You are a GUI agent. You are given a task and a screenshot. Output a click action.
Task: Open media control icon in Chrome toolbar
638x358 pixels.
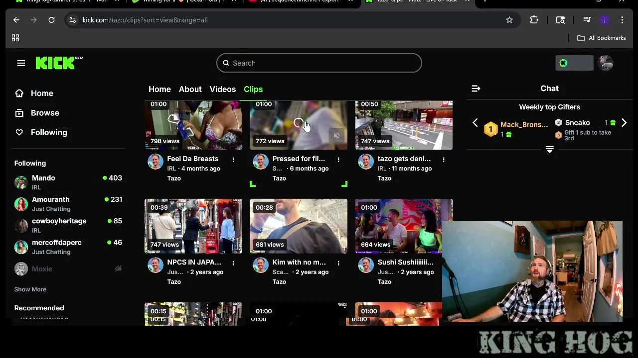[x=587, y=20]
